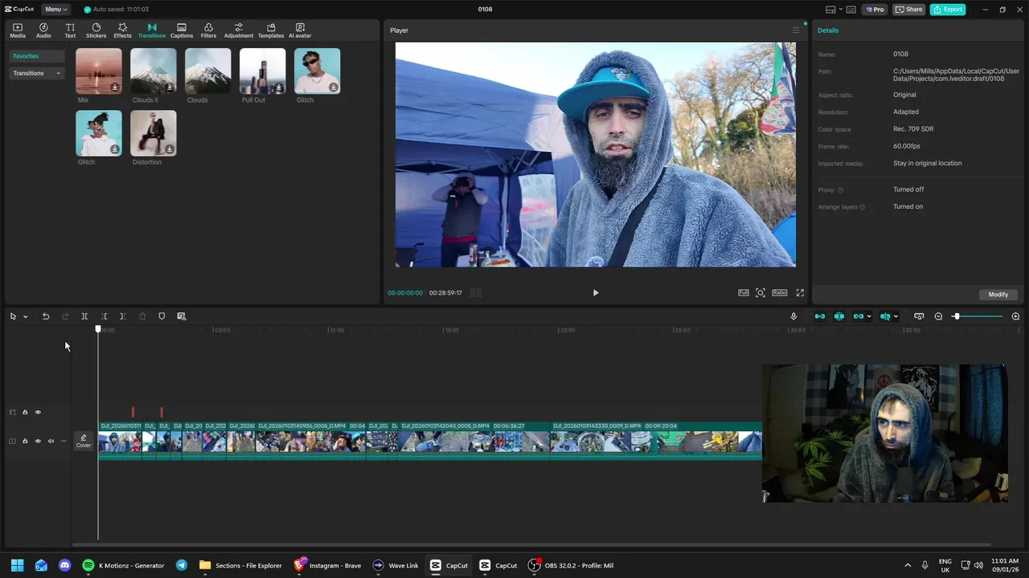Choose the Select pointer tool
This screenshot has height=578, width=1029.
[13, 316]
